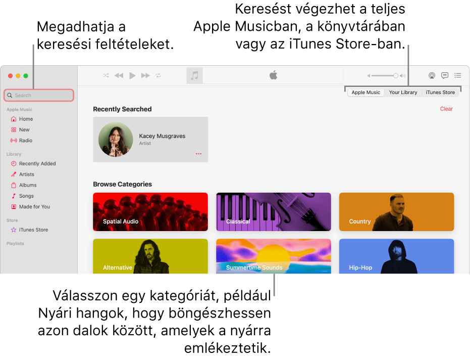The width and height of the screenshot is (470, 359).
Task: Click the Store sidebar section header
Action: tap(12, 220)
